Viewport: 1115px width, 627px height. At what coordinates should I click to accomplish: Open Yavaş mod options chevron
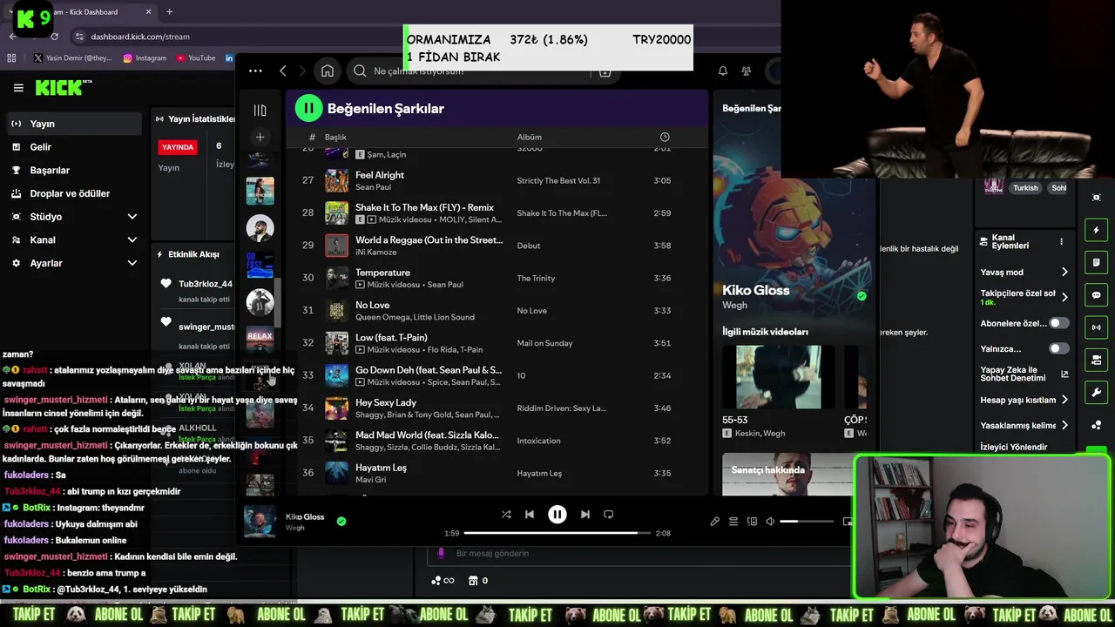click(x=1064, y=273)
